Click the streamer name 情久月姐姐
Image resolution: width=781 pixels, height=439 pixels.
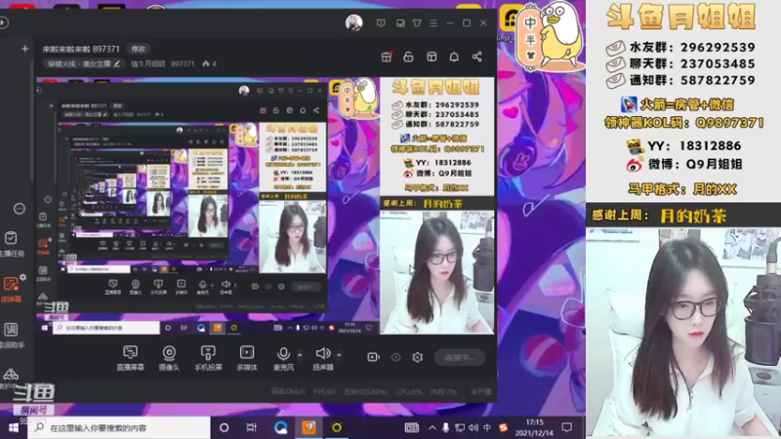tap(147, 63)
